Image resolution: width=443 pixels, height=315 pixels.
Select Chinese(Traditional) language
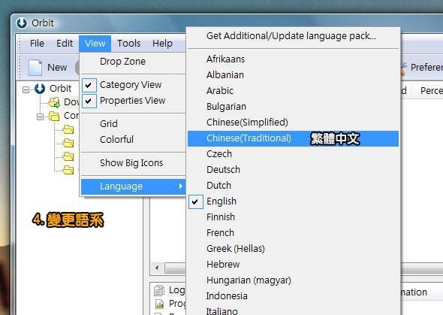(293, 138)
